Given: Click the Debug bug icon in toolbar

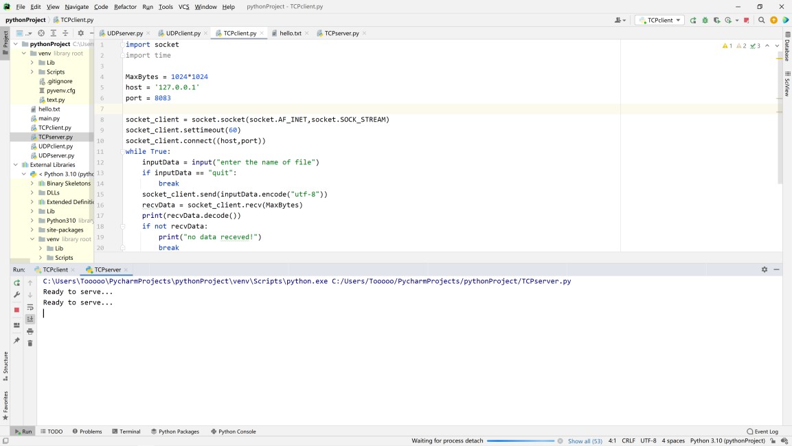Looking at the screenshot, I should click(704, 20).
